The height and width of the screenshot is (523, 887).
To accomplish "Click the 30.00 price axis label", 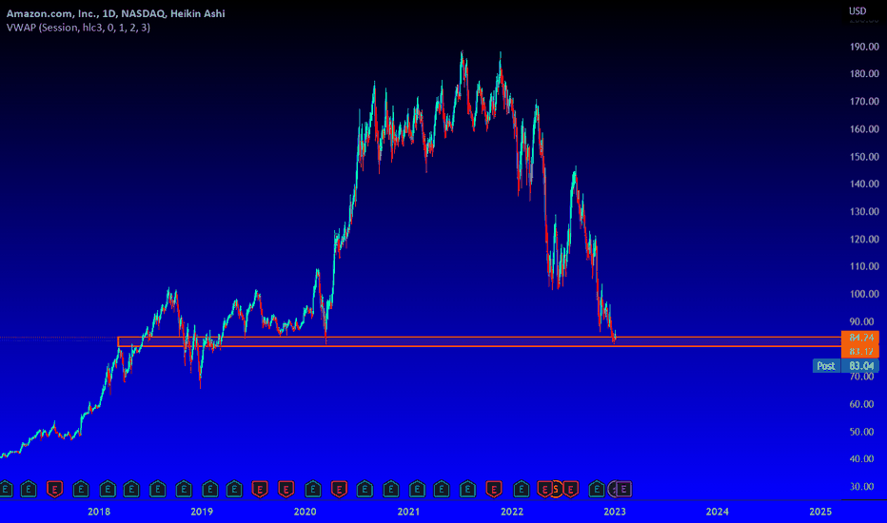I will point(861,487).
